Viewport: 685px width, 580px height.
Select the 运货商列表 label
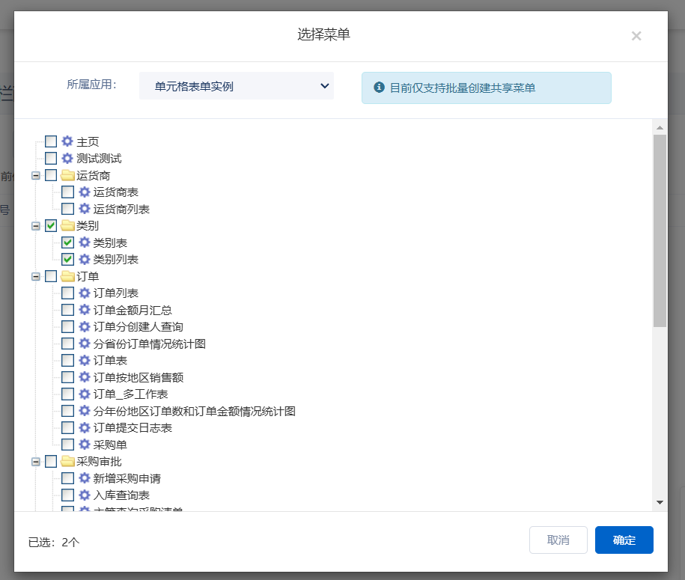pos(121,210)
